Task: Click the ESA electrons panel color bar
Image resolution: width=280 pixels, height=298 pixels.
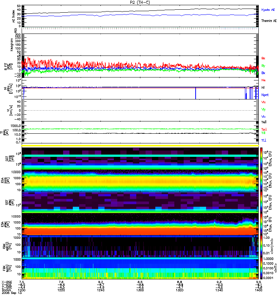Action: pos(261,224)
